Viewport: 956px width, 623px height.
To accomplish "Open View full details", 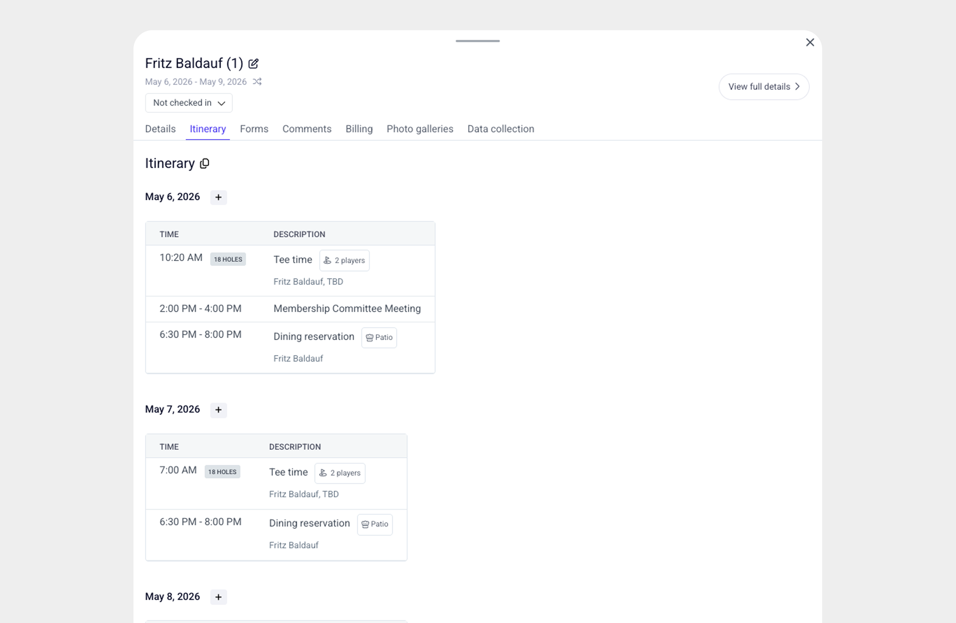I will coord(763,87).
